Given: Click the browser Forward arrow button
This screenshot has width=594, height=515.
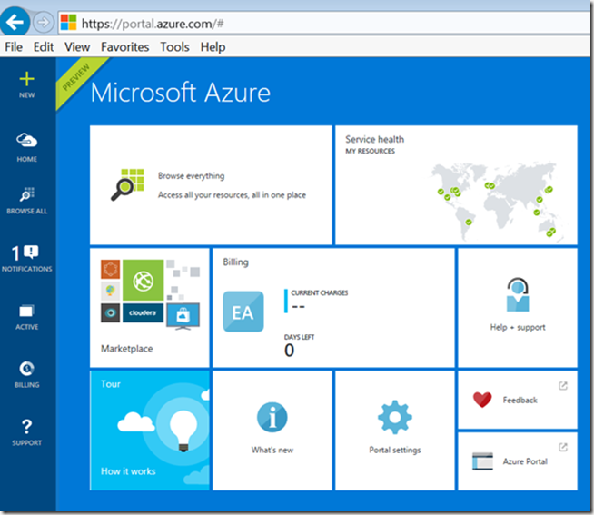Looking at the screenshot, I should (x=43, y=23).
